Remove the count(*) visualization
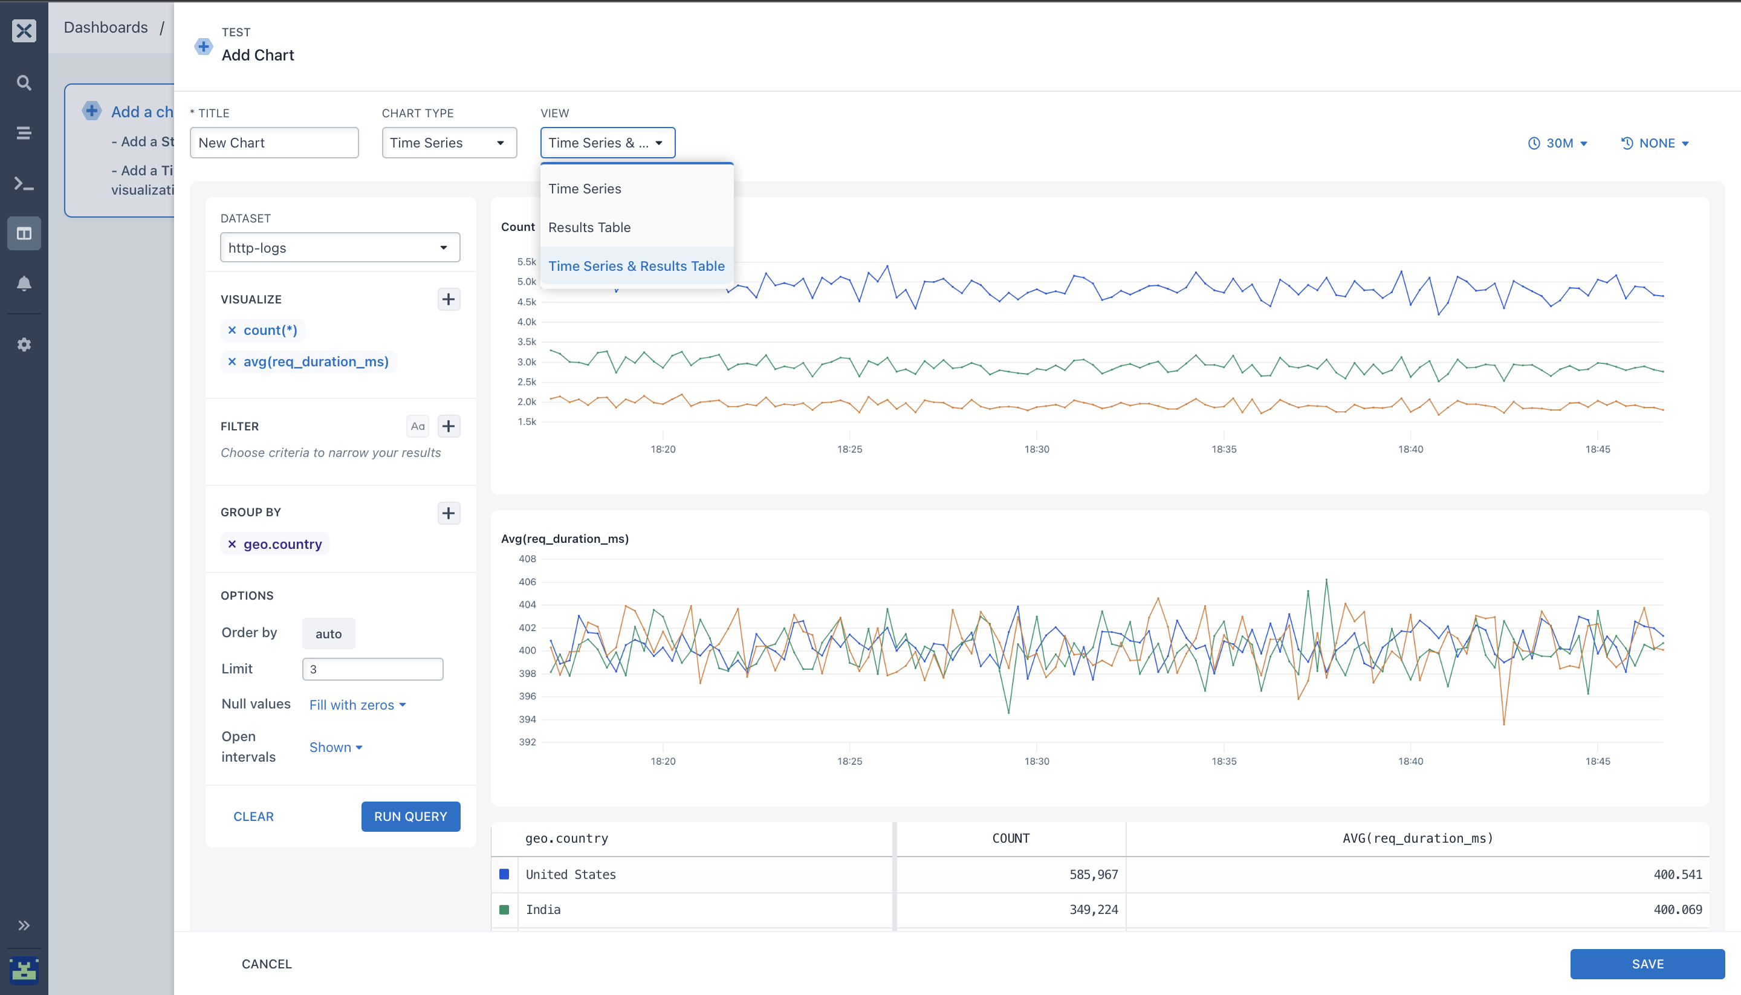The width and height of the screenshot is (1741, 995). (232, 330)
